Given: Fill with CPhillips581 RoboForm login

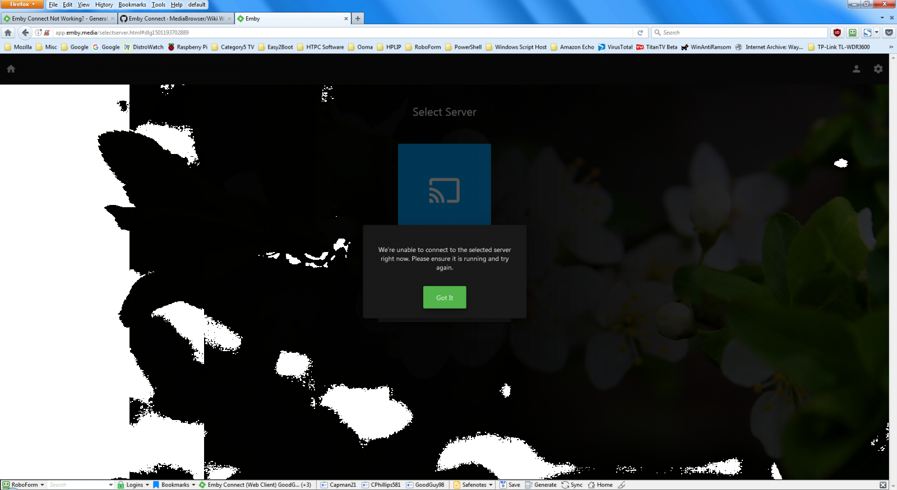Looking at the screenshot, I should [381, 485].
